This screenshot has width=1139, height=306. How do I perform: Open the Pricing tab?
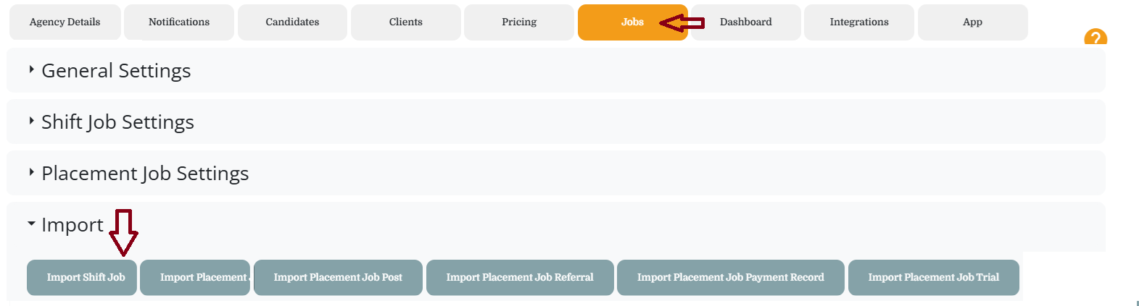pos(519,22)
